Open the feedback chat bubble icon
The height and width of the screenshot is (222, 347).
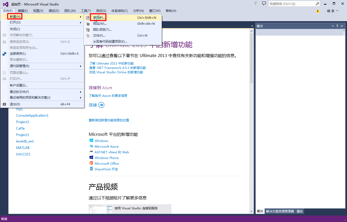click(264, 3)
